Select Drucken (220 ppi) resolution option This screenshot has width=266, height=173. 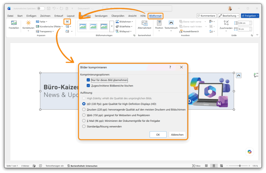click(84, 109)
